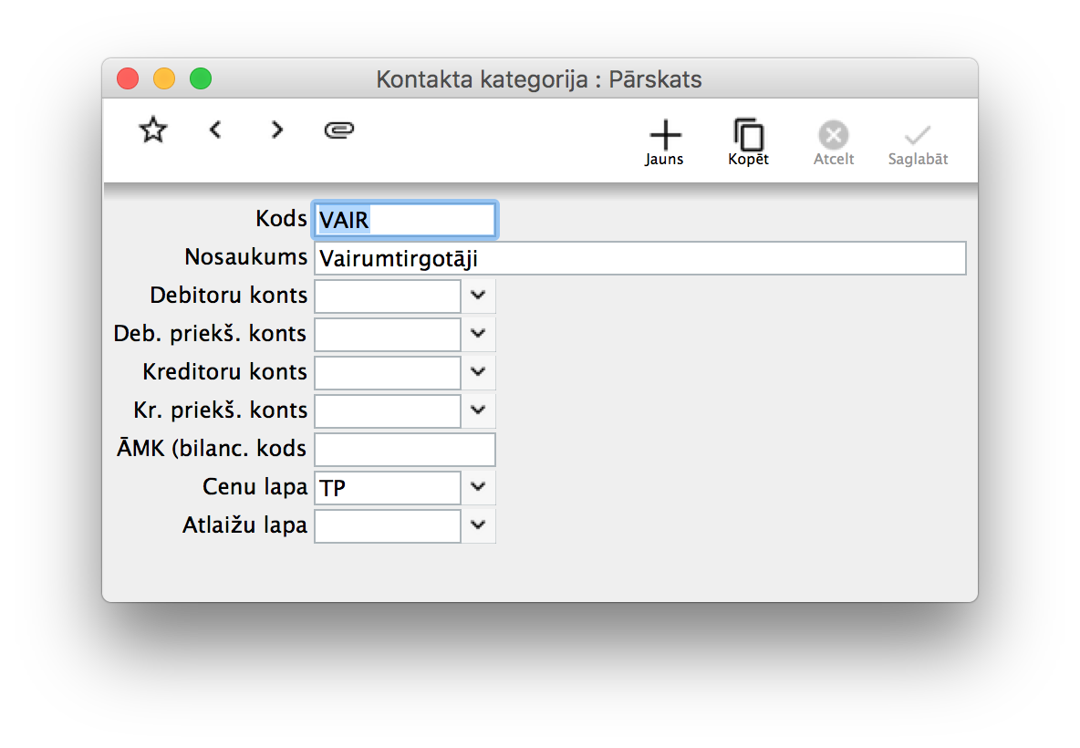
Task: Click the Atlaižu lapa field
Action: tap(388, 526)
